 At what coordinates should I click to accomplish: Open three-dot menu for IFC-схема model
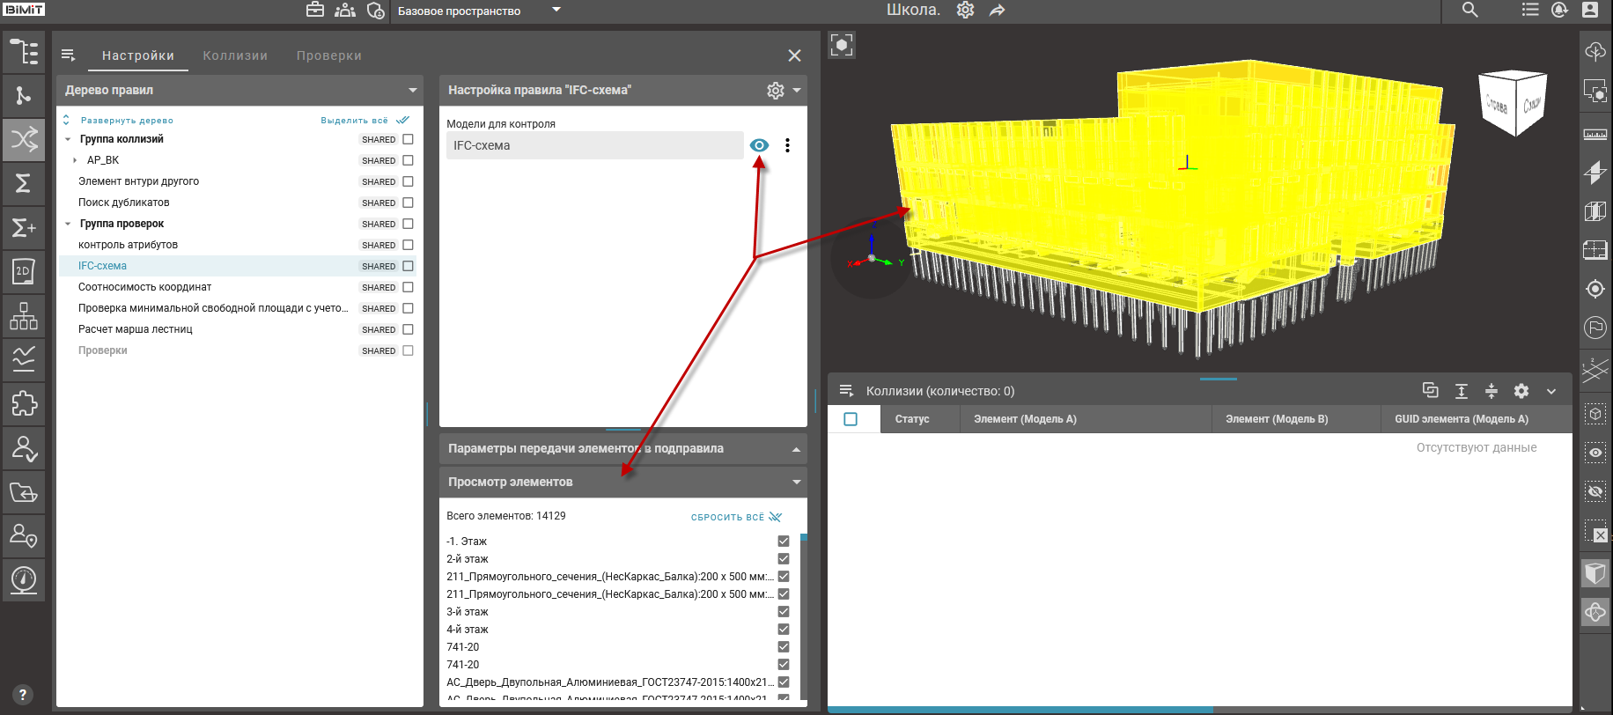coord(787,145)
